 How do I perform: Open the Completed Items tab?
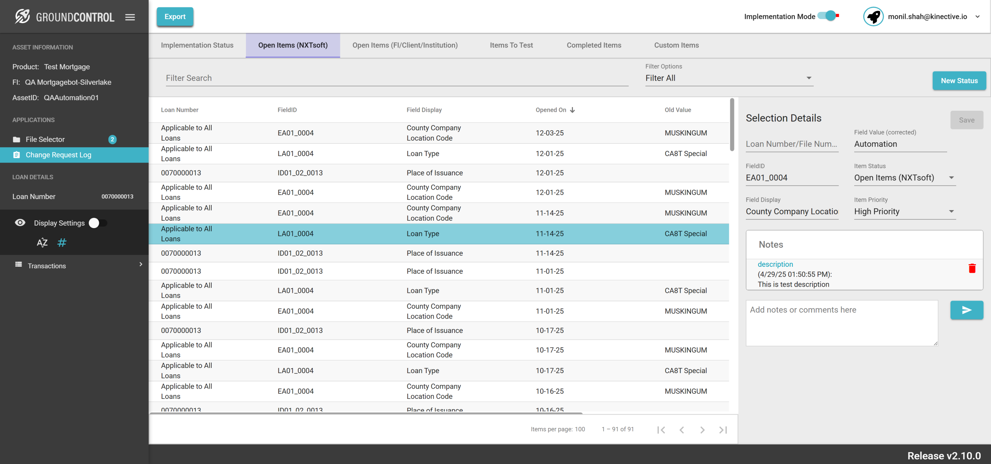point(594,45)
